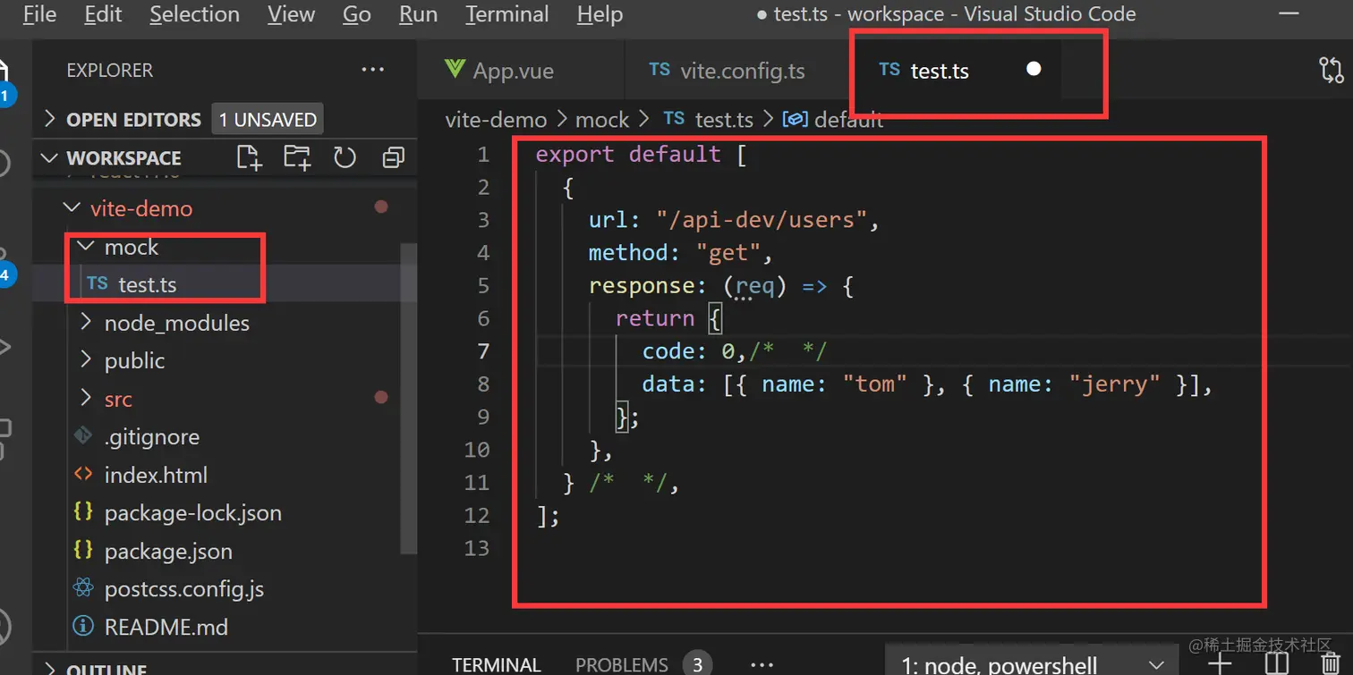This screenshot has height=675, width=1353.
Task: Click the vite-demo breadcrumb
Action: tap(496, 120)
